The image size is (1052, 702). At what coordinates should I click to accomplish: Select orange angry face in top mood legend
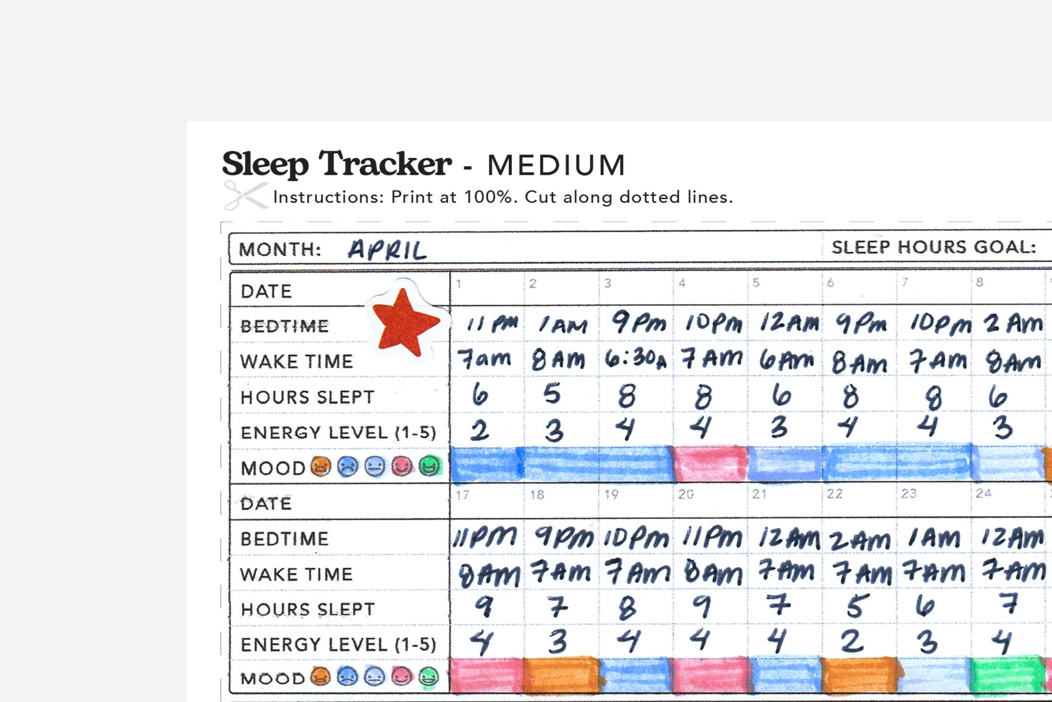pyautogui.click(x=321, y=467)
